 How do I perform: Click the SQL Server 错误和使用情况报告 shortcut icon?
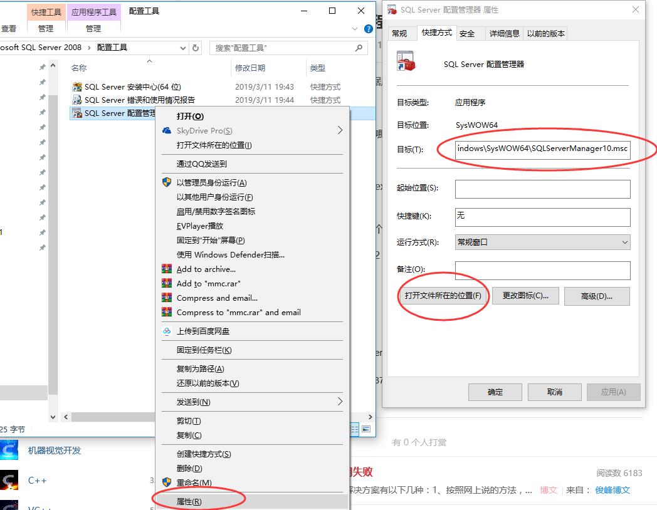coord(77,100)
